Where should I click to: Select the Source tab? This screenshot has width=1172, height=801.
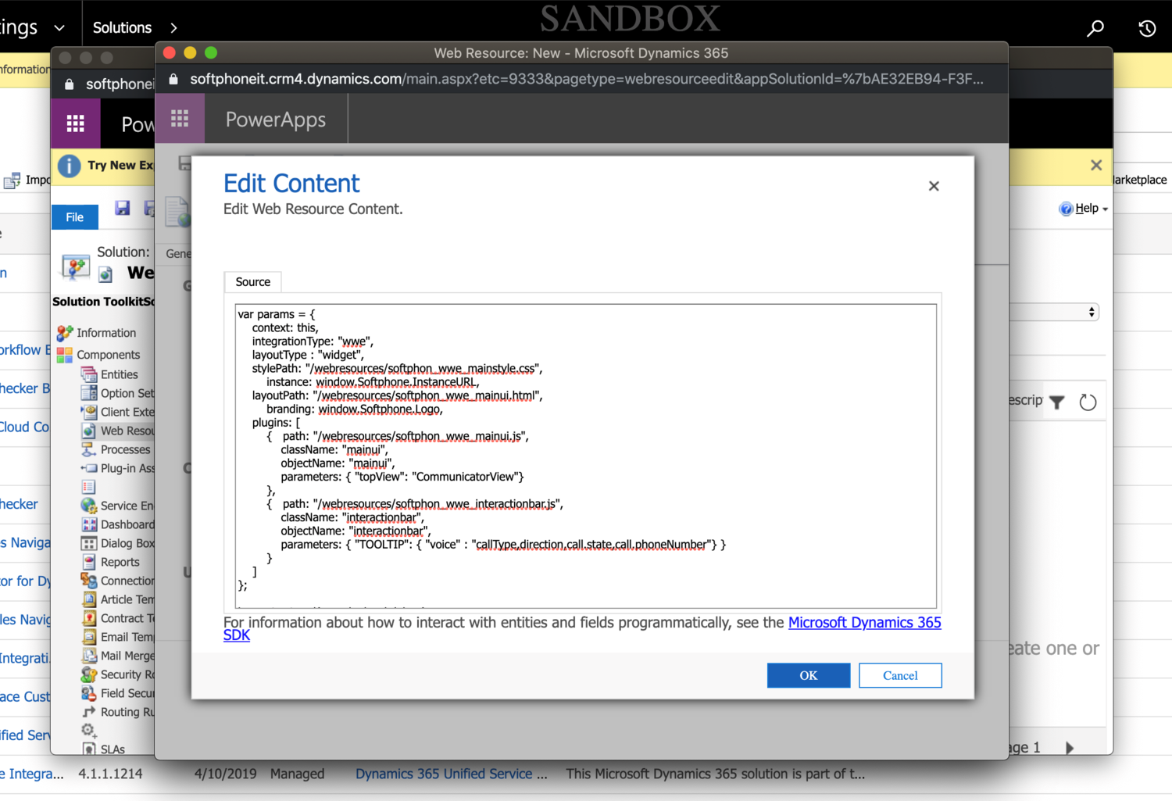point(252,282)
